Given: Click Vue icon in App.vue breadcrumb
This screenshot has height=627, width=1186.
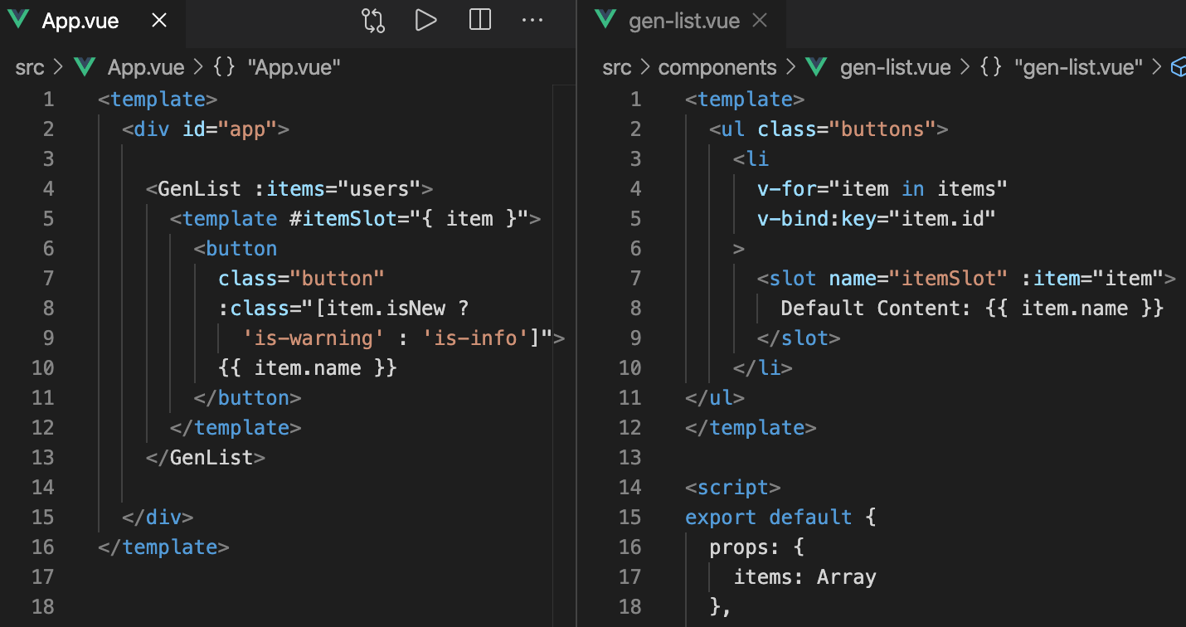Looking at the screenshot, I should click(85, 67).
